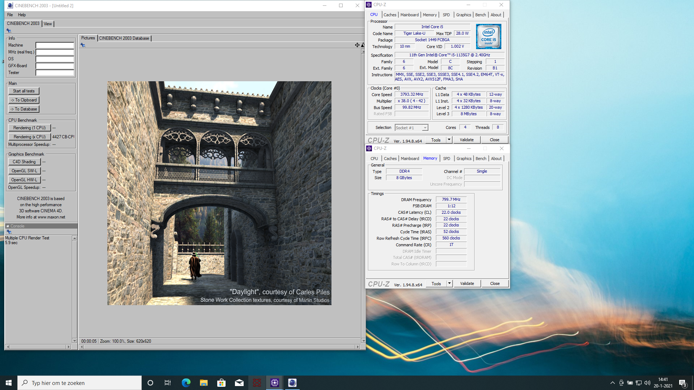Click the Meet Now camera tray icon

coord(621,383)
